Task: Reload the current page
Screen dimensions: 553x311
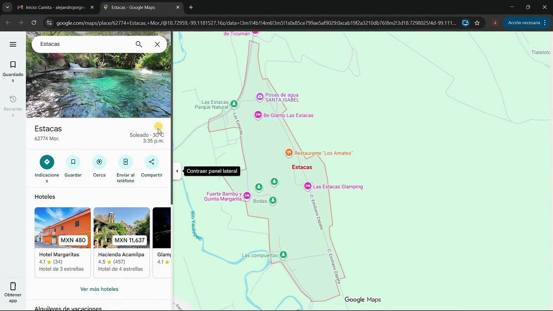Action: point(34,23)
